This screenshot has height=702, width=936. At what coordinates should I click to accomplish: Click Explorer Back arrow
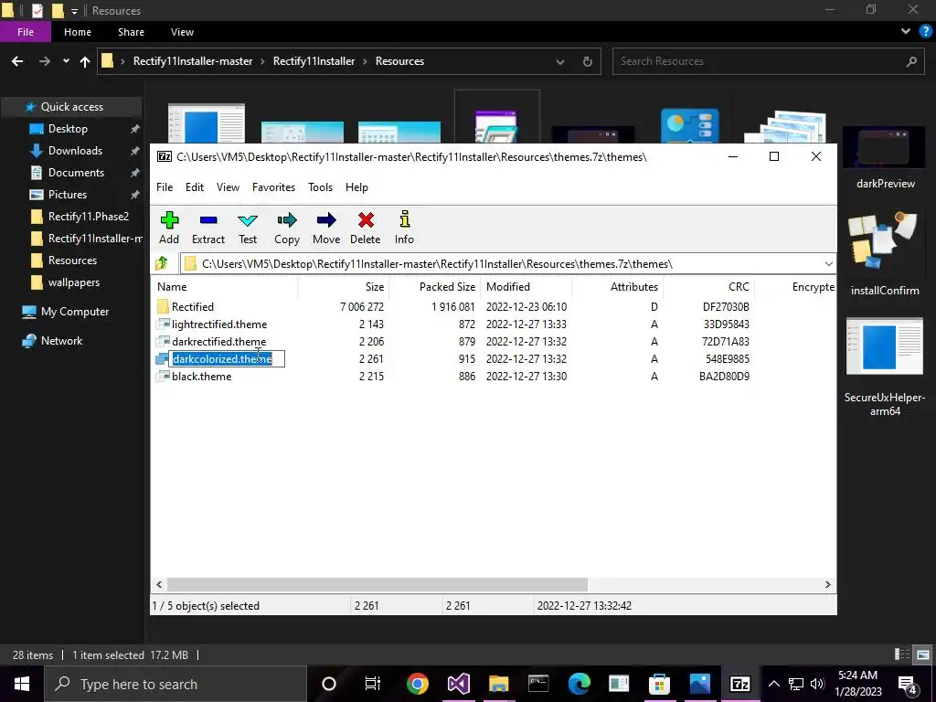(17, 61)
